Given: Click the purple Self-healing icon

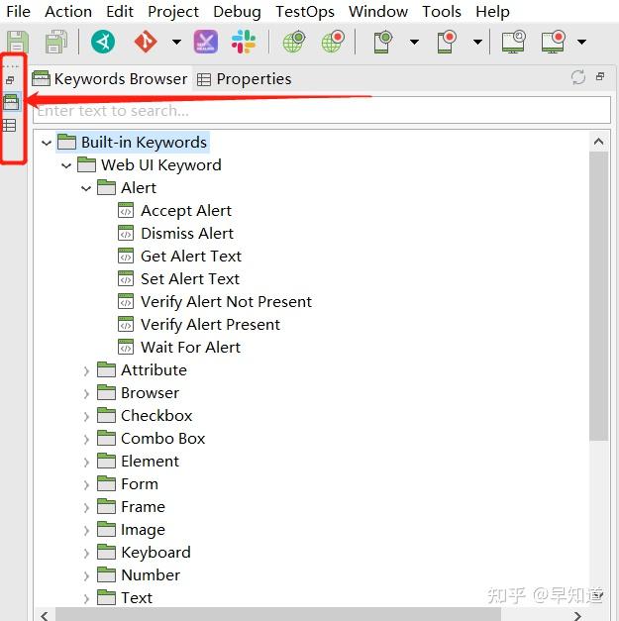Looking at the screenshot, I should [x=206, y=42].
